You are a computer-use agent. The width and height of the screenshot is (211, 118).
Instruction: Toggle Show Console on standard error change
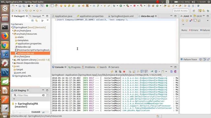146,71
